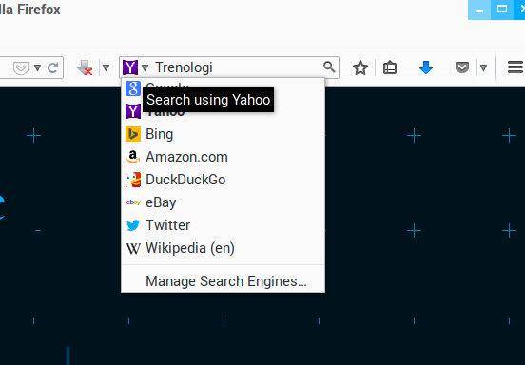The height and width of the screenshot is (365, 525).
Task: Click the Pocket icon in toolbar
Action: coord(462,67)
